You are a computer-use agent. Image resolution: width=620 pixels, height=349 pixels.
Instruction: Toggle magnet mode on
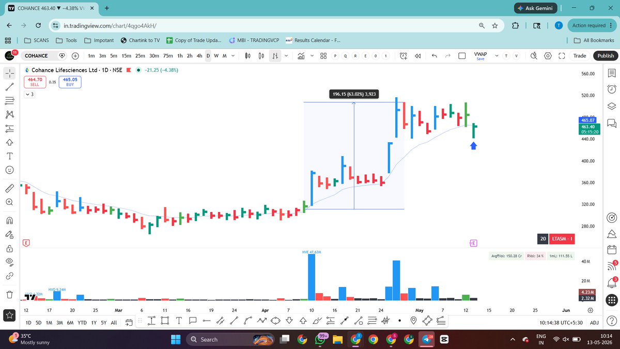click(9, 220)
